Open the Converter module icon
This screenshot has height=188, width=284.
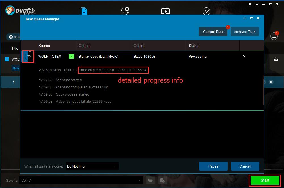tap(125, 11)
